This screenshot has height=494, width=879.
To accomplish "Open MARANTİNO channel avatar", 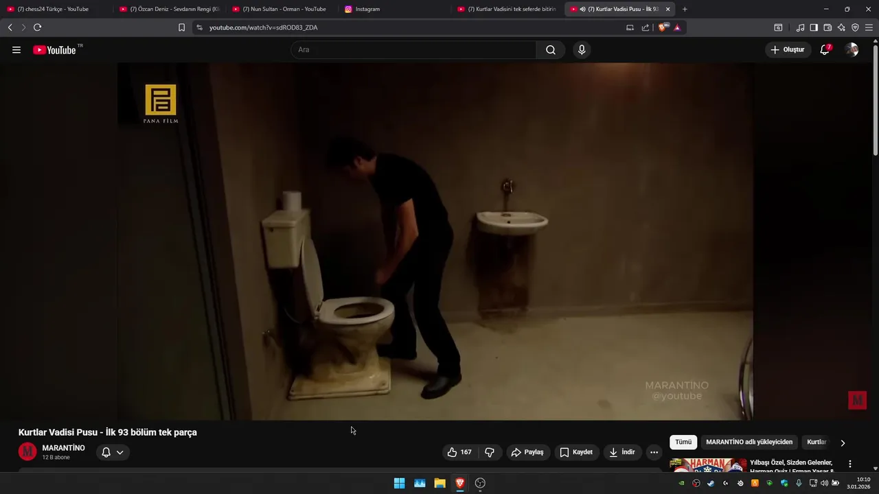I will pos(27,451).
